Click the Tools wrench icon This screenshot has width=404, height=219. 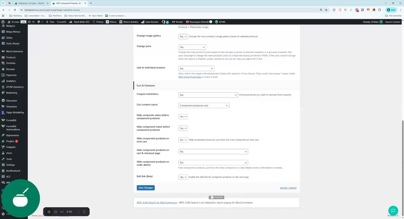[x=3, y=159]
